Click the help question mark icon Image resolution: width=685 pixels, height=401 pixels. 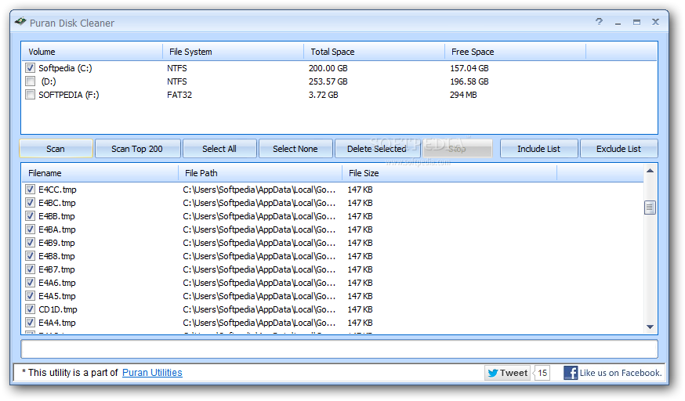click(x=599, y=22)
